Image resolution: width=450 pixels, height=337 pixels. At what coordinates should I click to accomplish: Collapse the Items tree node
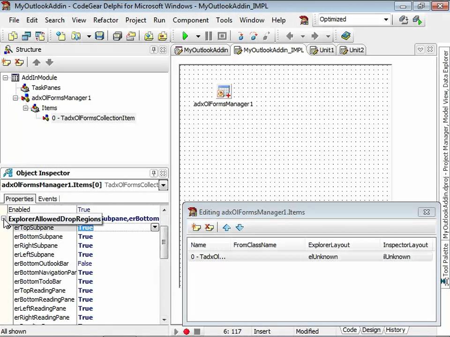point(25,108)
